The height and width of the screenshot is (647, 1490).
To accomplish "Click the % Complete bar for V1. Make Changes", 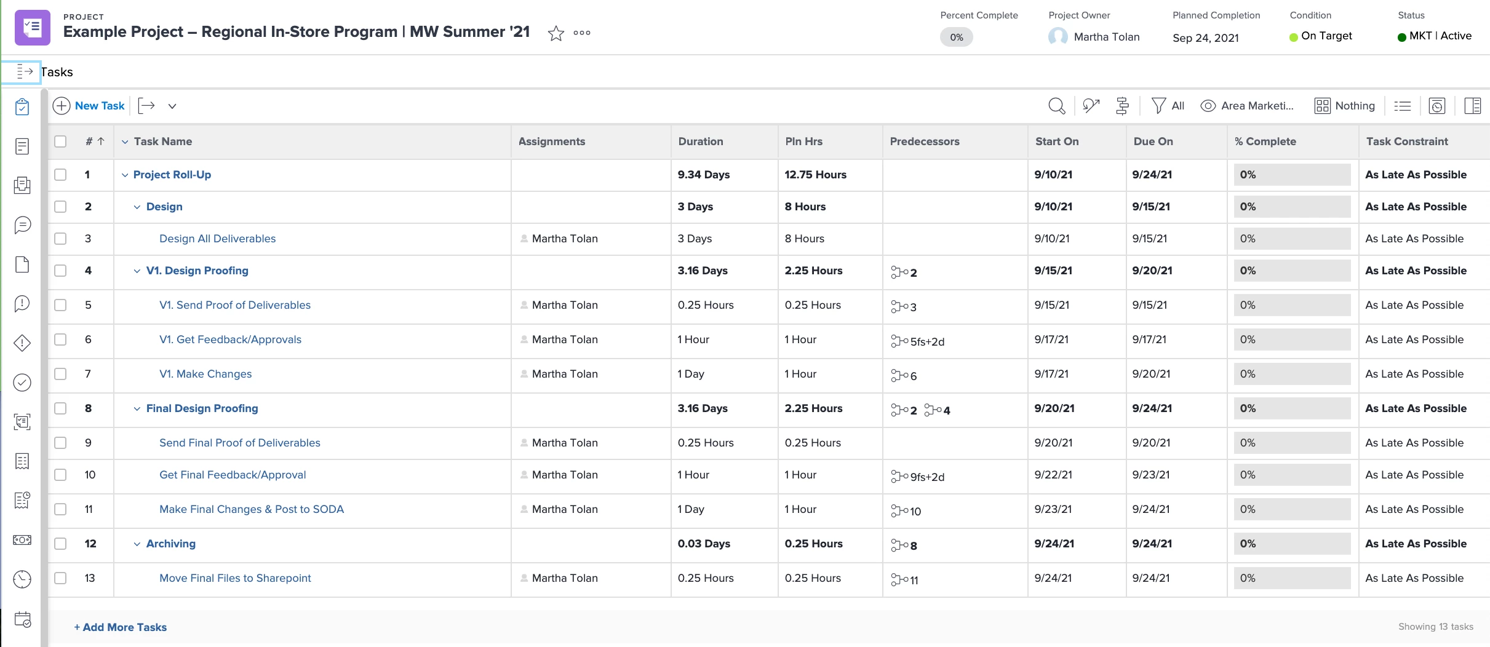I will (1292, 374).
